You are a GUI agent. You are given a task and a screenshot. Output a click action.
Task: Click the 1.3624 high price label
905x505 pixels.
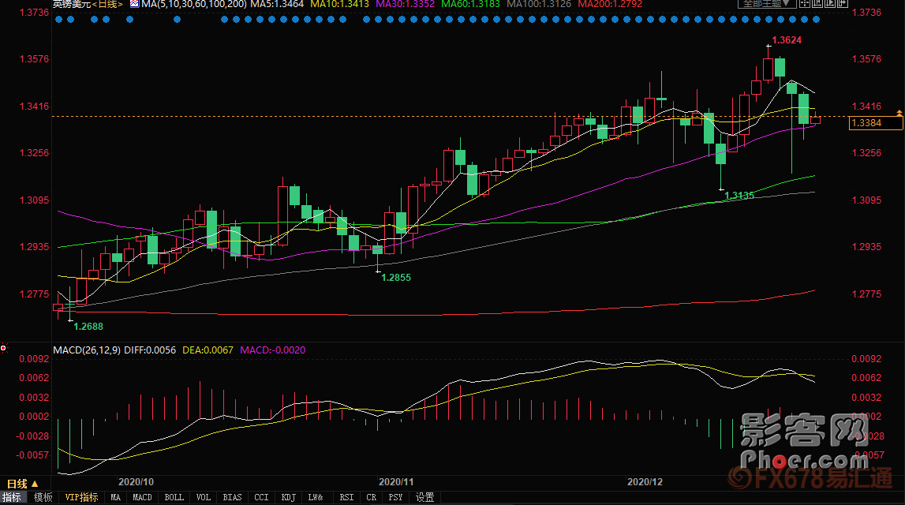tap(787, 40)
